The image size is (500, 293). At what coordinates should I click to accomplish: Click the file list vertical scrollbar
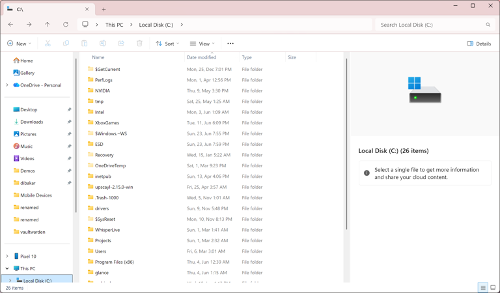346,143
